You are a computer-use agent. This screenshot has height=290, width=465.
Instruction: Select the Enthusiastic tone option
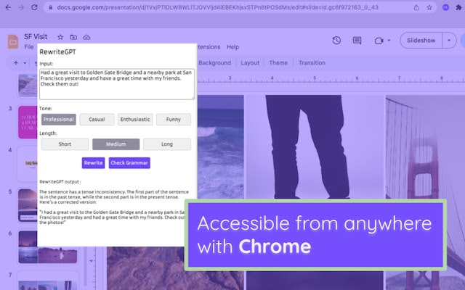point(135,120)
